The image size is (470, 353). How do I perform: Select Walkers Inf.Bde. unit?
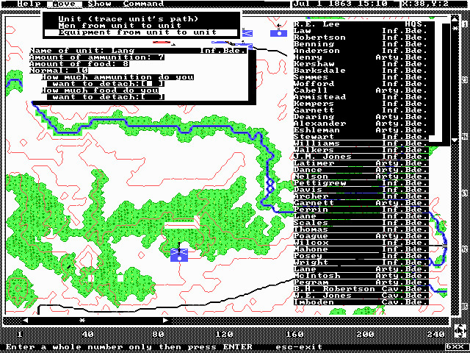(361, 150)
